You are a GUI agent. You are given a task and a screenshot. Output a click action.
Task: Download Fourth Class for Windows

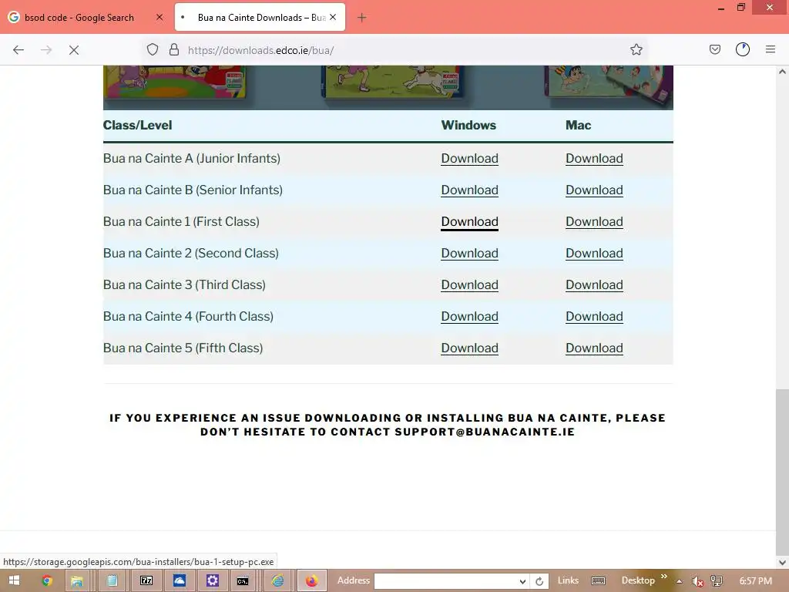[469, 317]
